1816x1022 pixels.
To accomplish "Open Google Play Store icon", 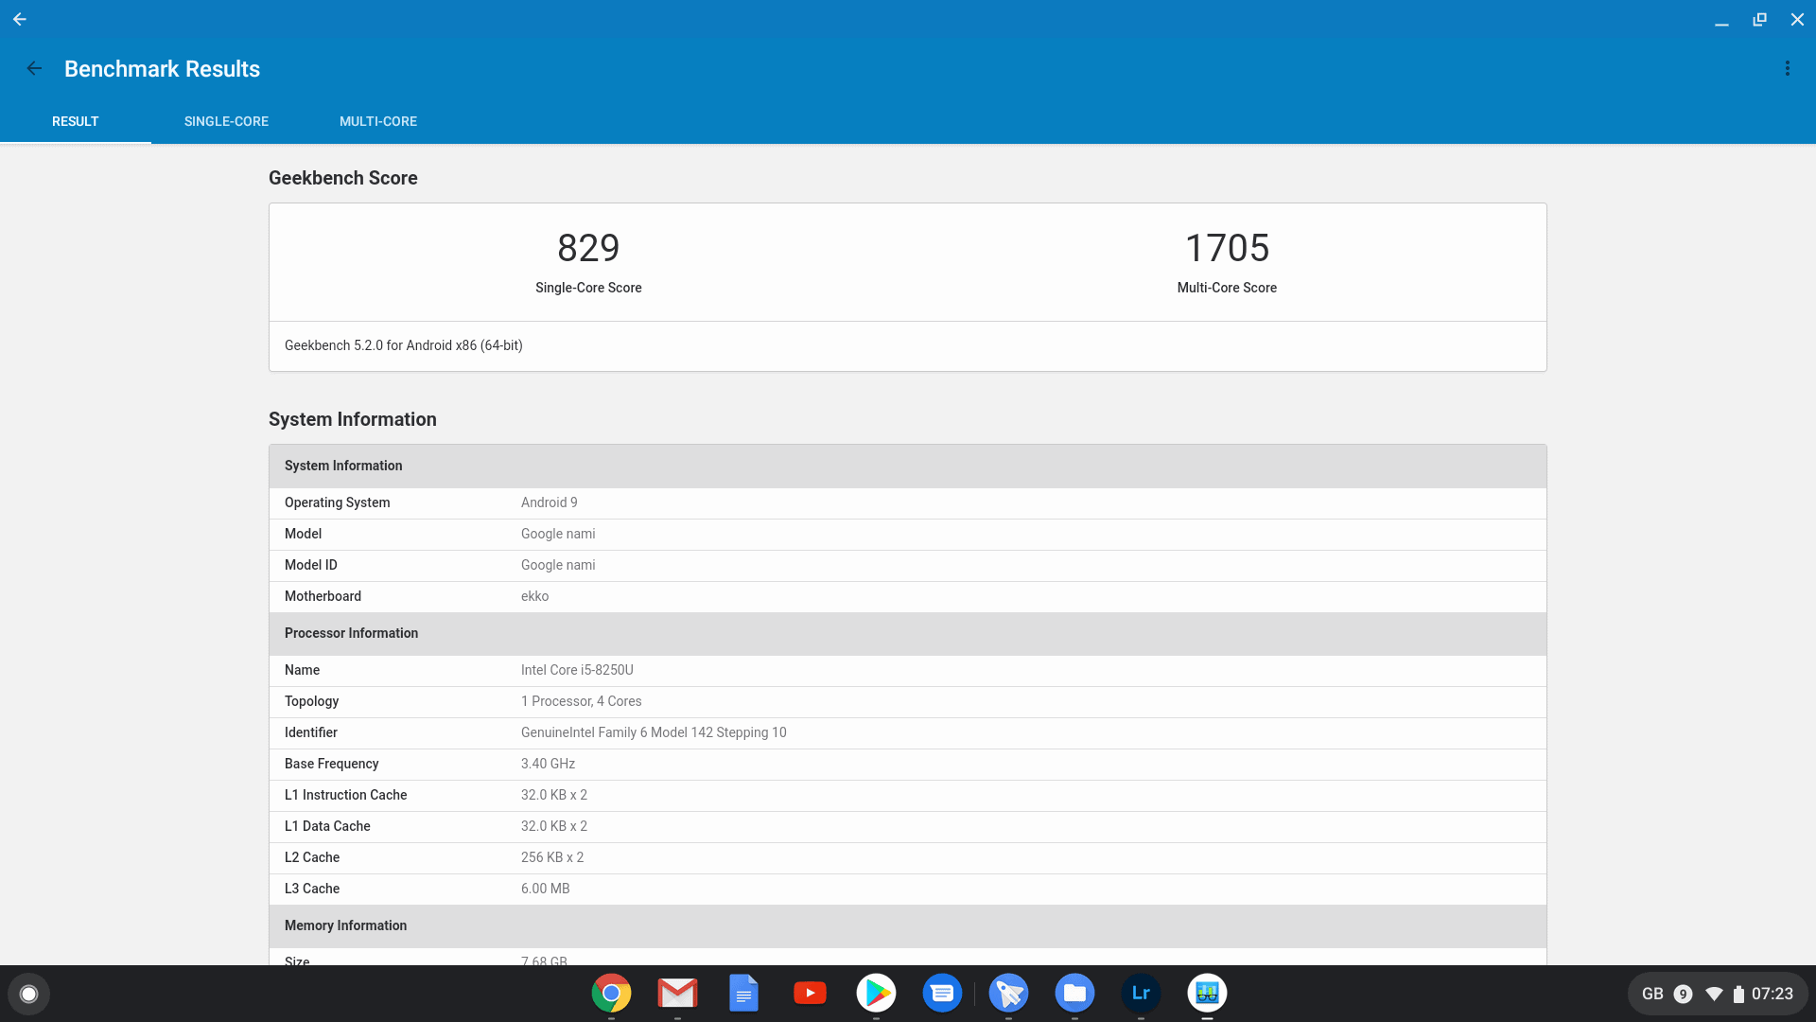I will tap(876, 993).
